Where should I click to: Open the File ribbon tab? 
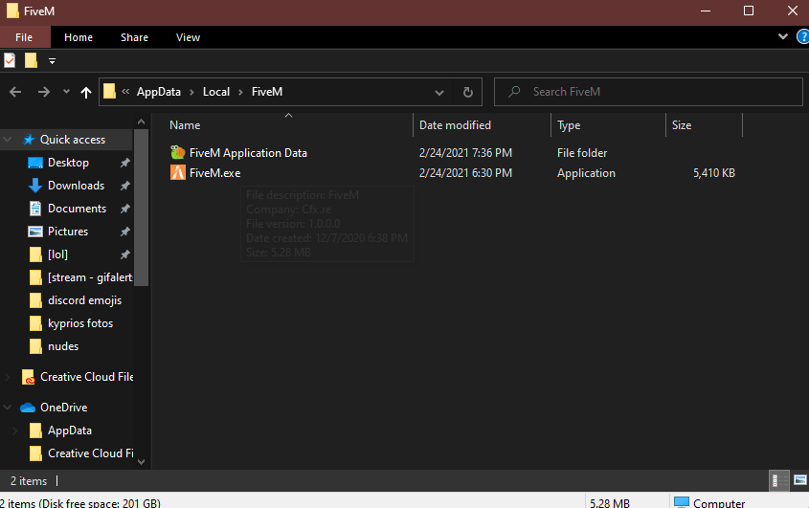24,37
